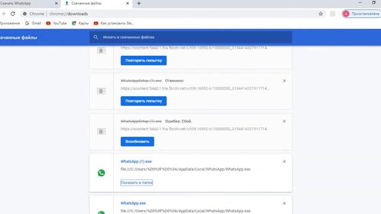Open the YouTube bookmark
Screen dimensions: 381x214
point(57,23)
